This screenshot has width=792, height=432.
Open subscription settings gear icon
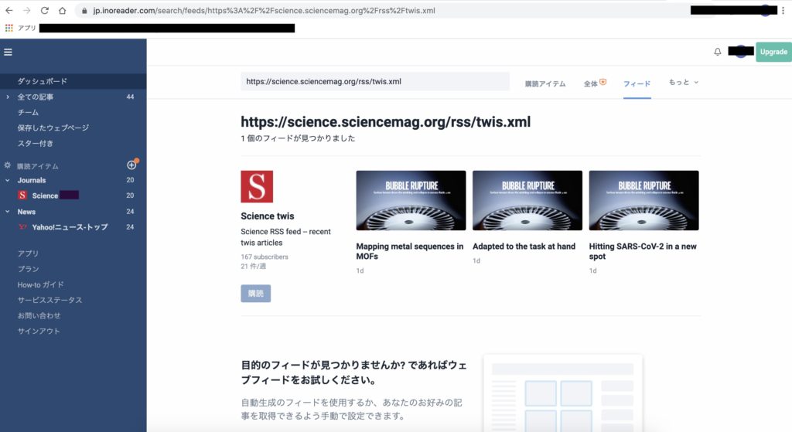[7, 165]
